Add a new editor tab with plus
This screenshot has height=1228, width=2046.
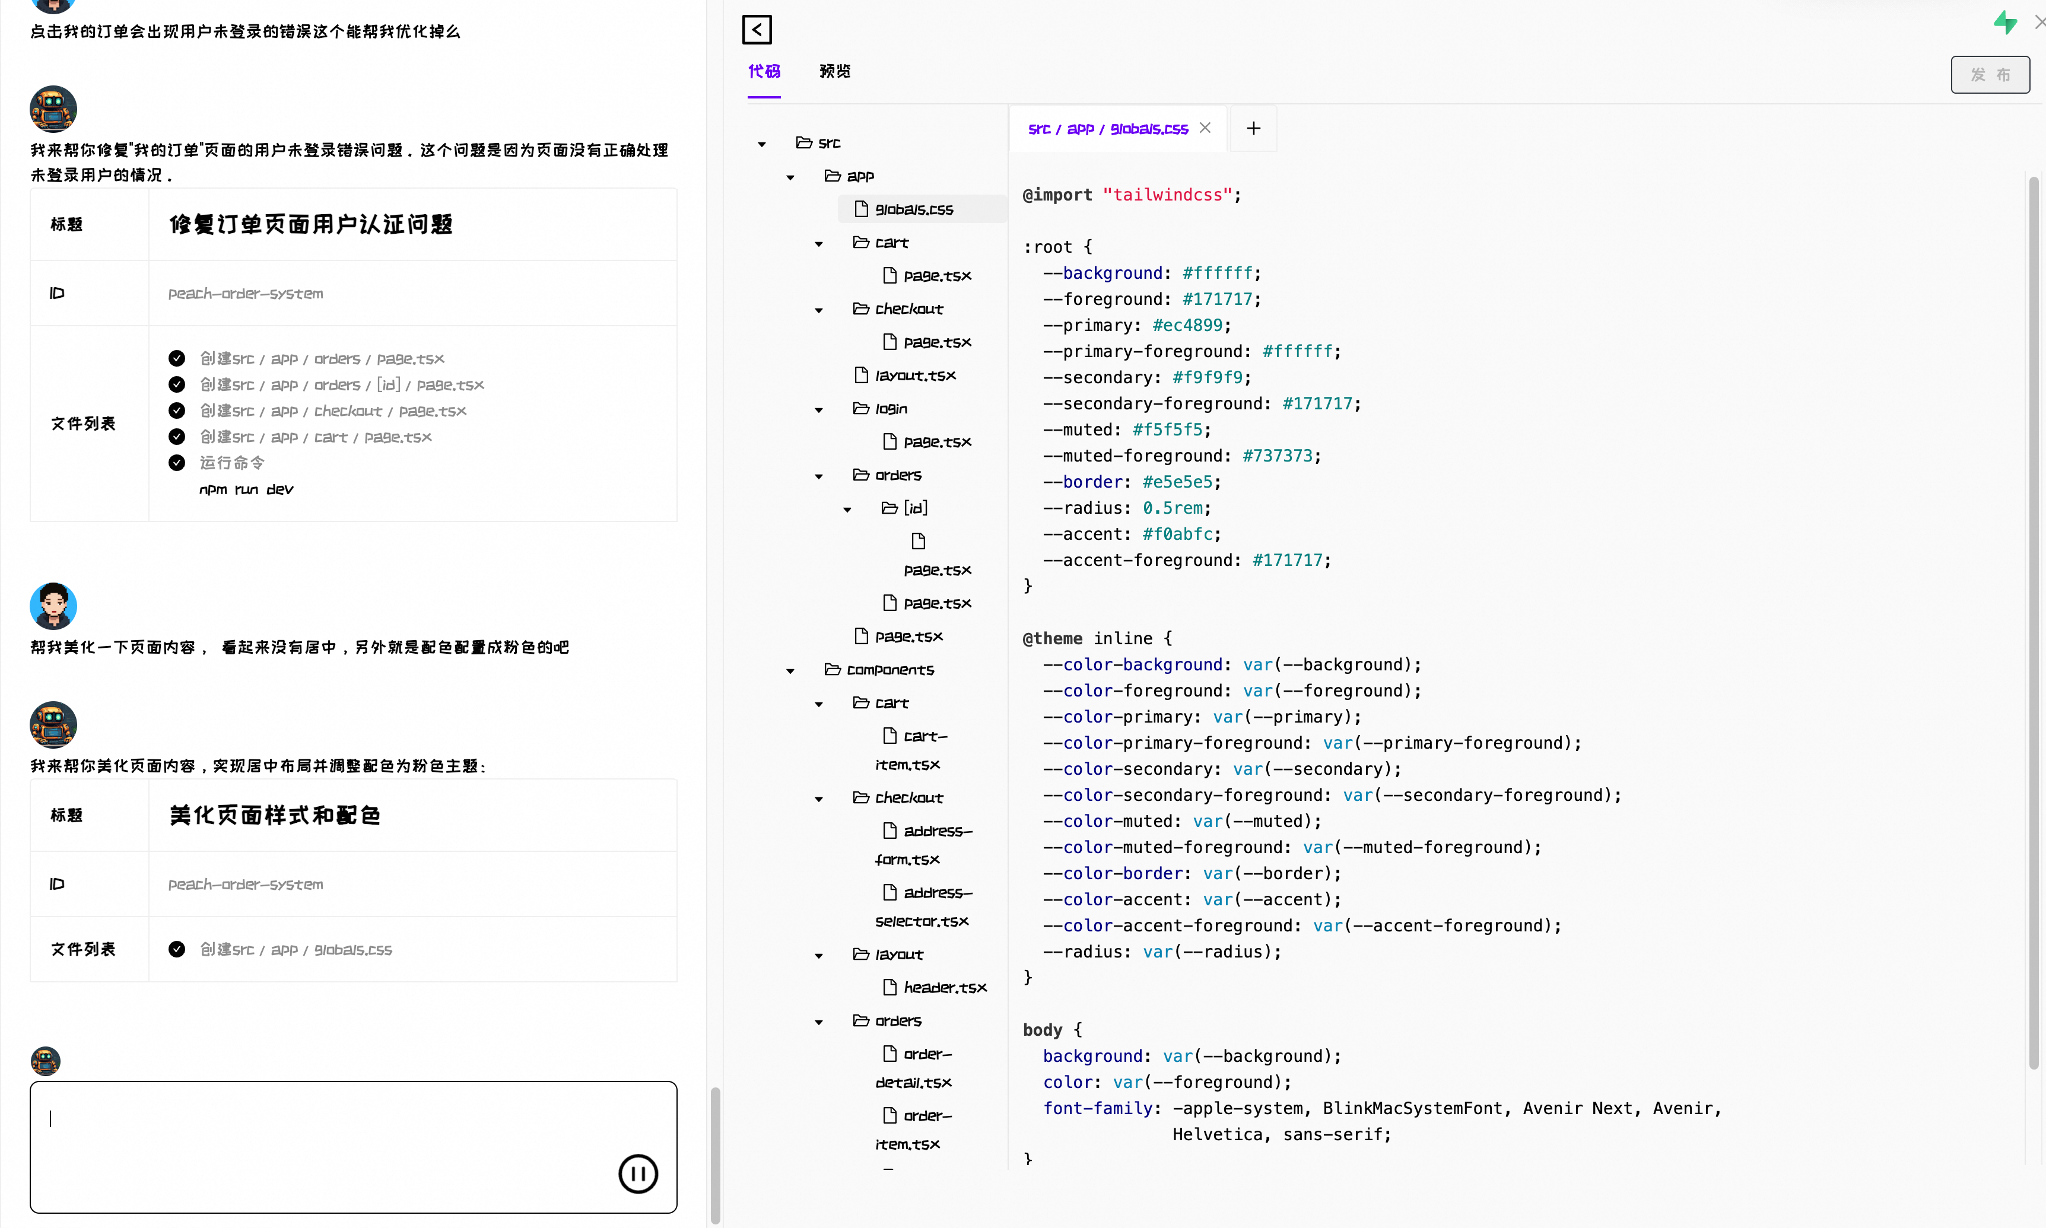coord(1253,128)
